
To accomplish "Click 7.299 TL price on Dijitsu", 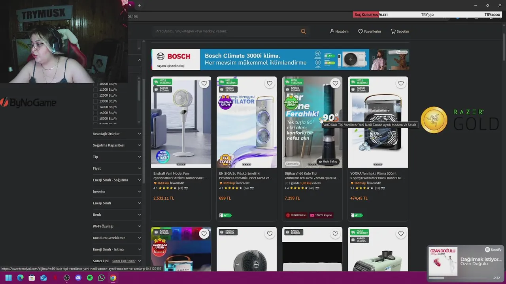I will click(x=292, y=198).
